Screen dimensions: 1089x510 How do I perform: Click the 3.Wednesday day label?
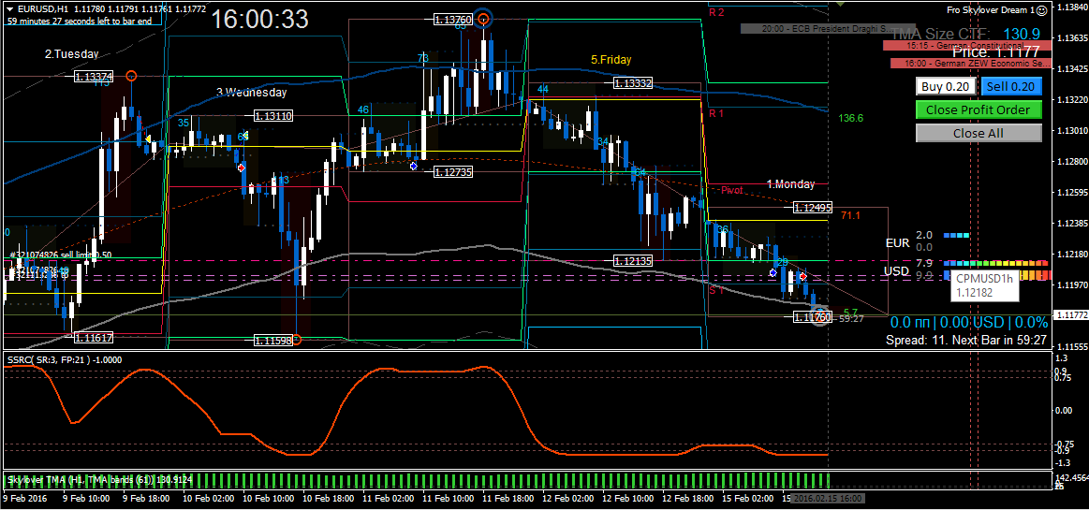coord(251,93)
